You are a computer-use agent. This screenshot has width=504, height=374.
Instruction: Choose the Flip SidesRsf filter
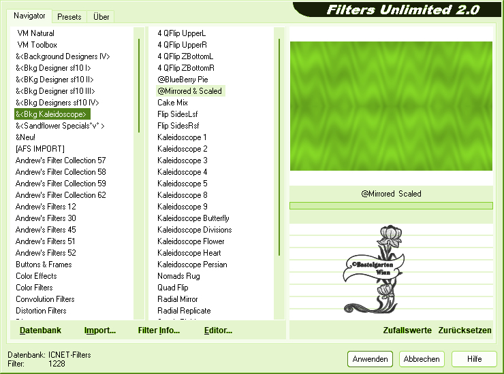pos(178,126)
